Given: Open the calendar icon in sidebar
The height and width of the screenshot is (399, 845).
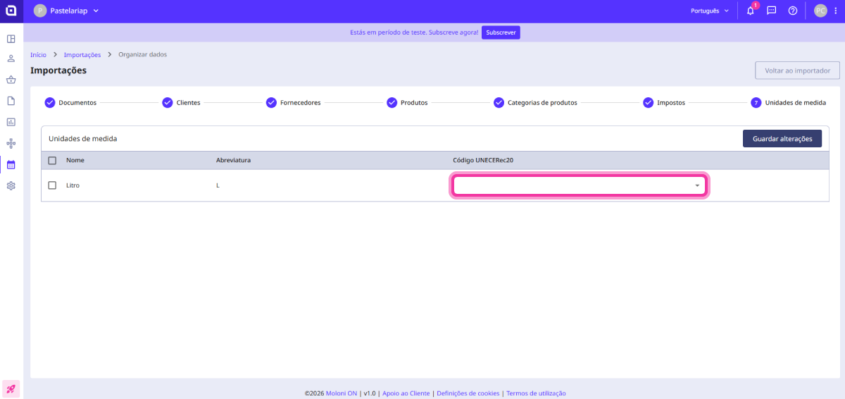Looking at the screenshot, I should coord(11,165).
